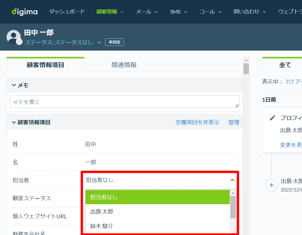Screen dimensions: 302x235
Task: Open the コール navigation menu
Action: click(x=210, y=12)
